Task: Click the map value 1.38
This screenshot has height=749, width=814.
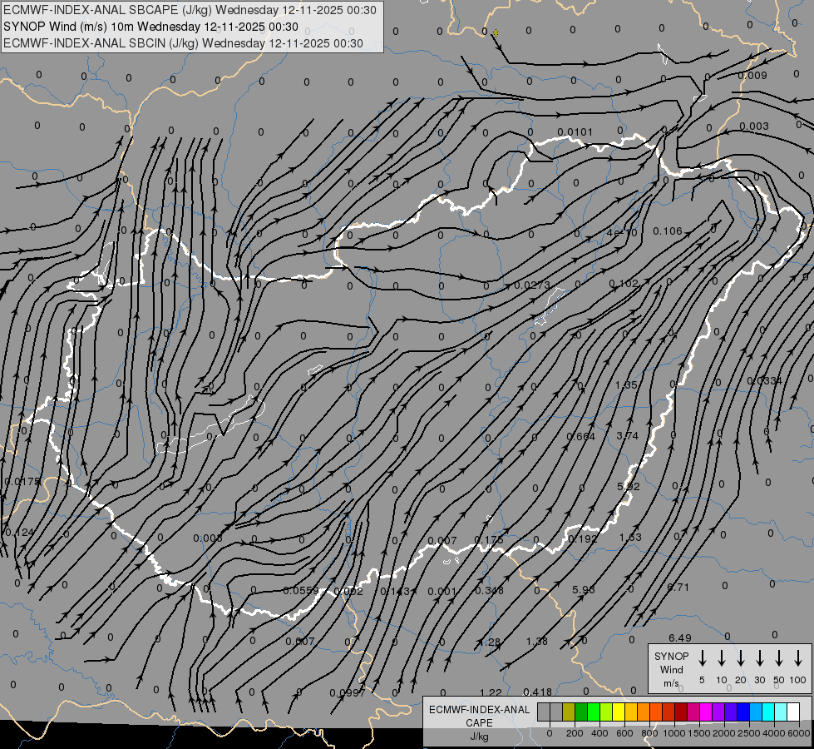Action: (537, 642)
